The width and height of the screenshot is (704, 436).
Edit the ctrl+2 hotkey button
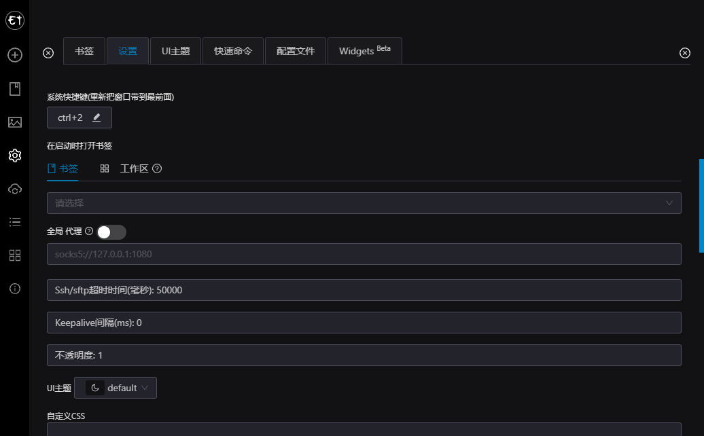tap(79, 117)
